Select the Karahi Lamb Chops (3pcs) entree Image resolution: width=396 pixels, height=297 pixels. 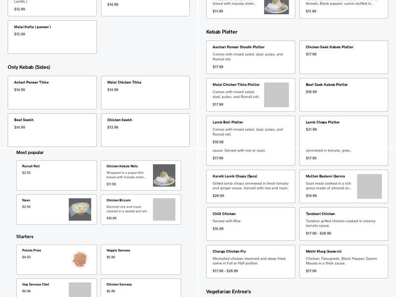tap(250, 186)
